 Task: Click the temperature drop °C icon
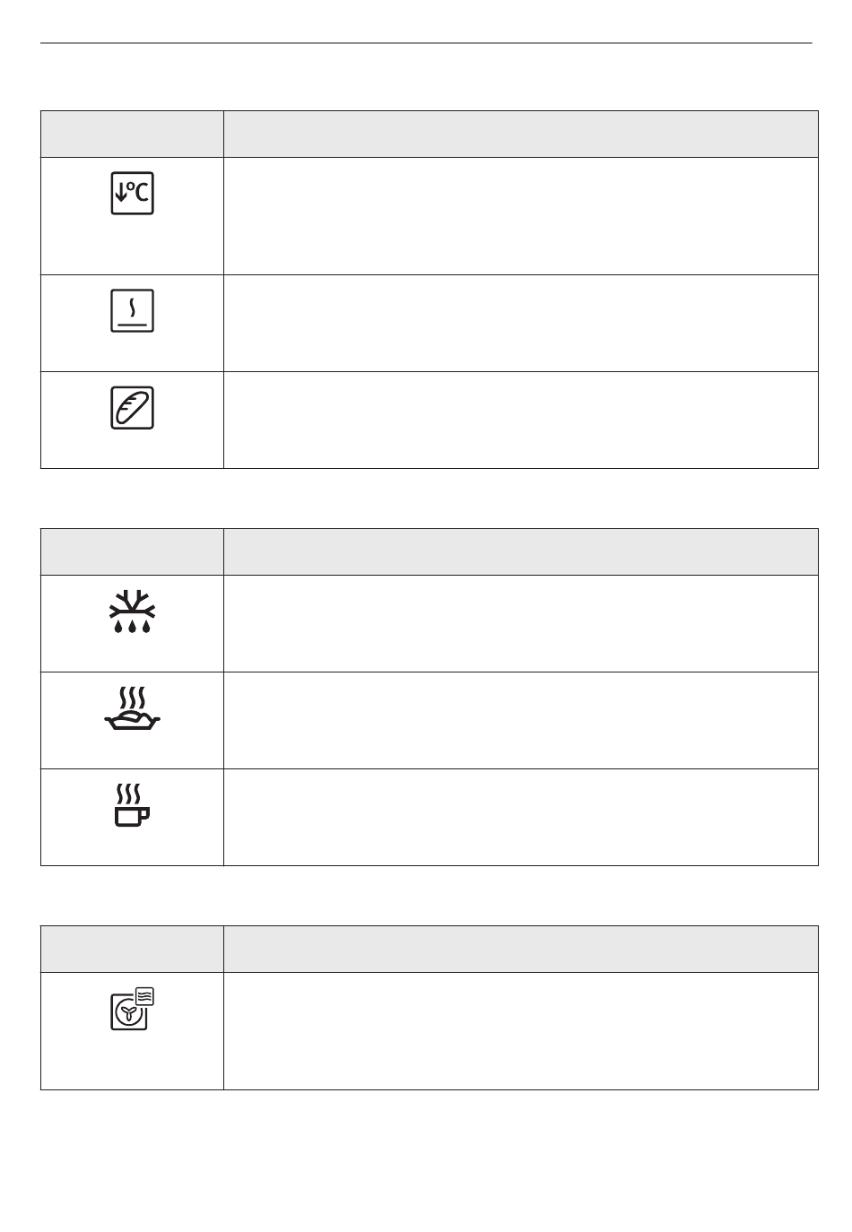[132, 192]
